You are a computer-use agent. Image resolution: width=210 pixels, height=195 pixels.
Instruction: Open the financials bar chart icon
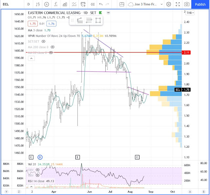coord(65,4)
